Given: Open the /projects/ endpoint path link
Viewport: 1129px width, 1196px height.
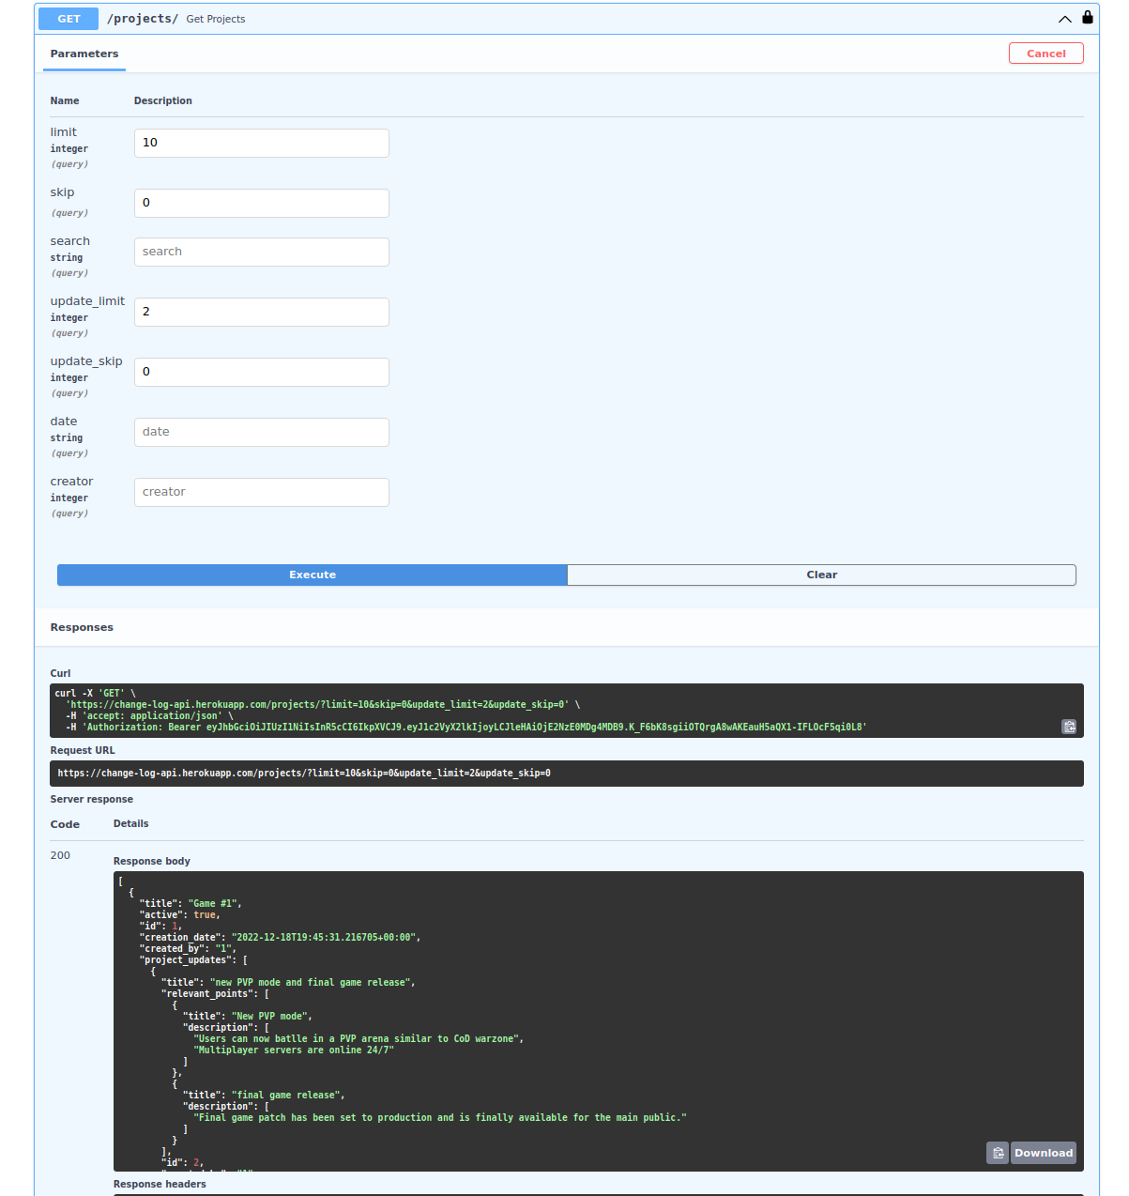Looking at the screenshot, I should [x=143, y=19].
